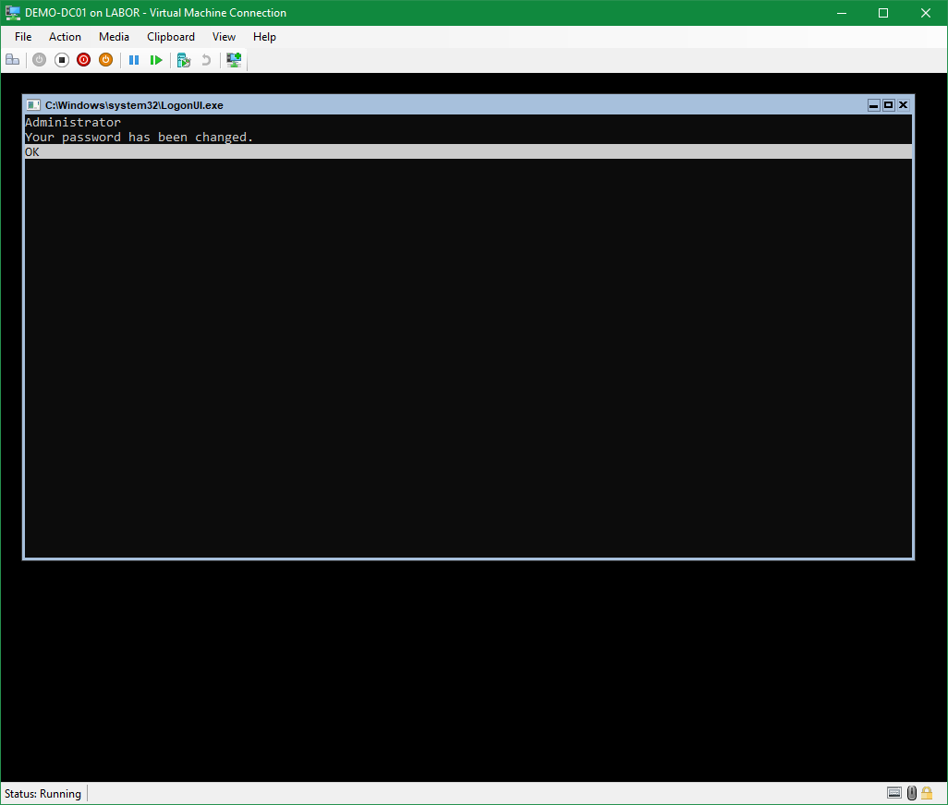948x805 pixels.
Task: Click the Revert undo arrow icon
Action: [206, 60]
